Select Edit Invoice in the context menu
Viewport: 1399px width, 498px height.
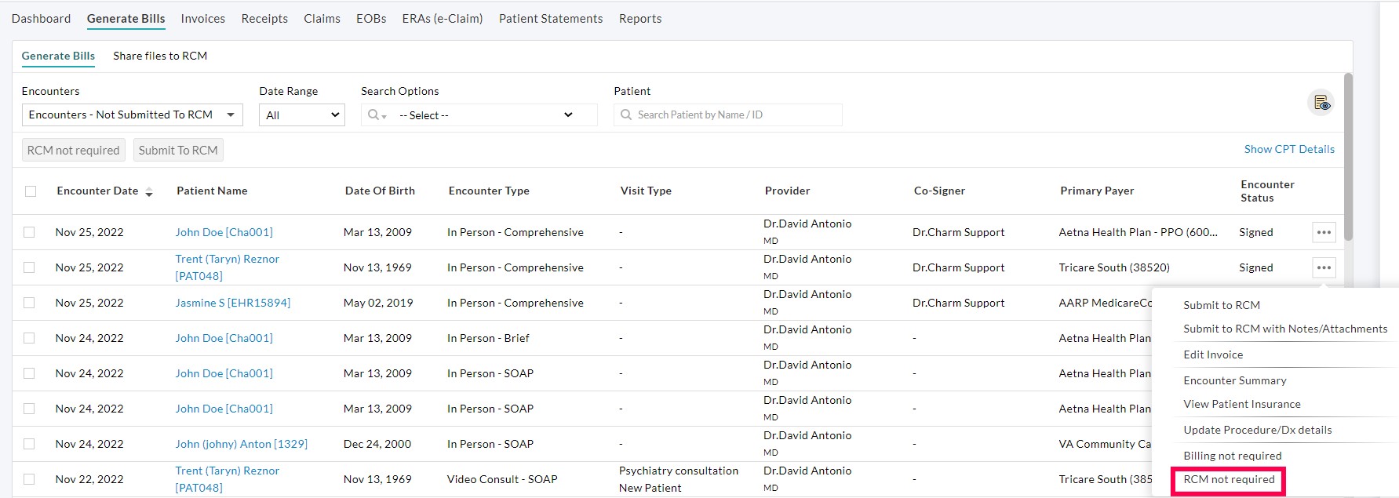1213,354
